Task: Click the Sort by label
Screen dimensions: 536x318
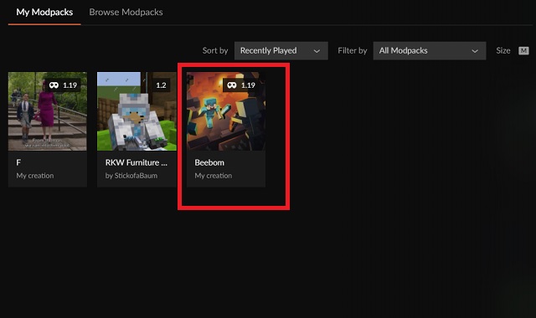Action: point(215,51)
